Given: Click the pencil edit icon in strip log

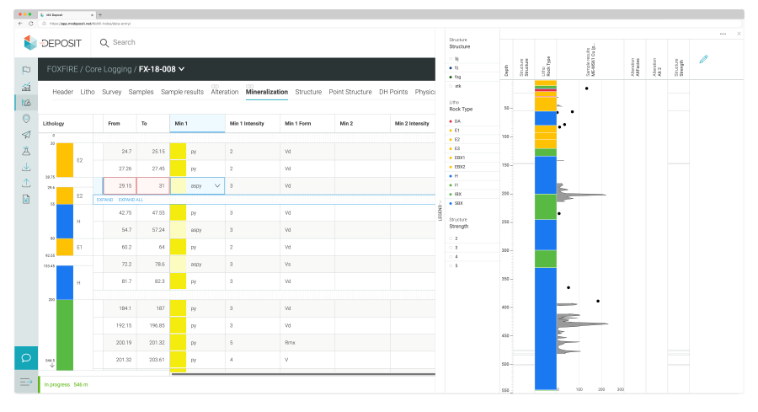Looking at the screenshot, I should [704, 59].
